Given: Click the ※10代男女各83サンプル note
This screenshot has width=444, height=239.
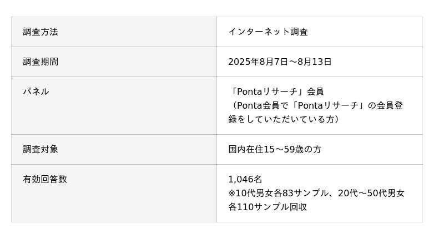Looking at the screenshot, I should [277, 194].
